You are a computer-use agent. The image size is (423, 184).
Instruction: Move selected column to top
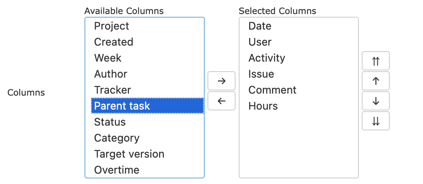tap(375, 61)
